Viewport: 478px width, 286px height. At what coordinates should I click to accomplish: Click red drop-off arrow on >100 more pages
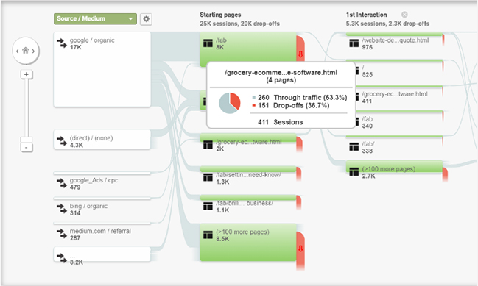pyautogui.click(x=300, y=249)
